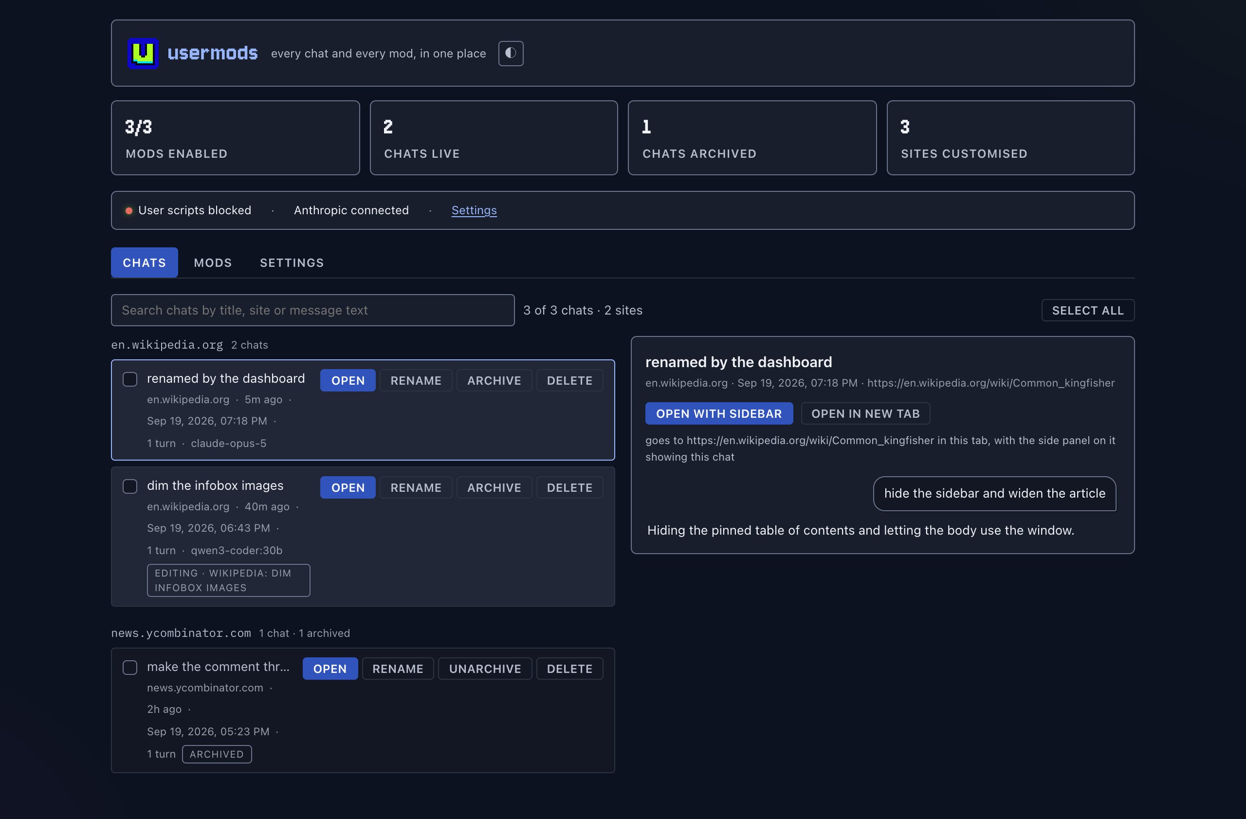Rename the 'make the comment thr...' chat
The image size is (1246, 819).
point(398,668)
